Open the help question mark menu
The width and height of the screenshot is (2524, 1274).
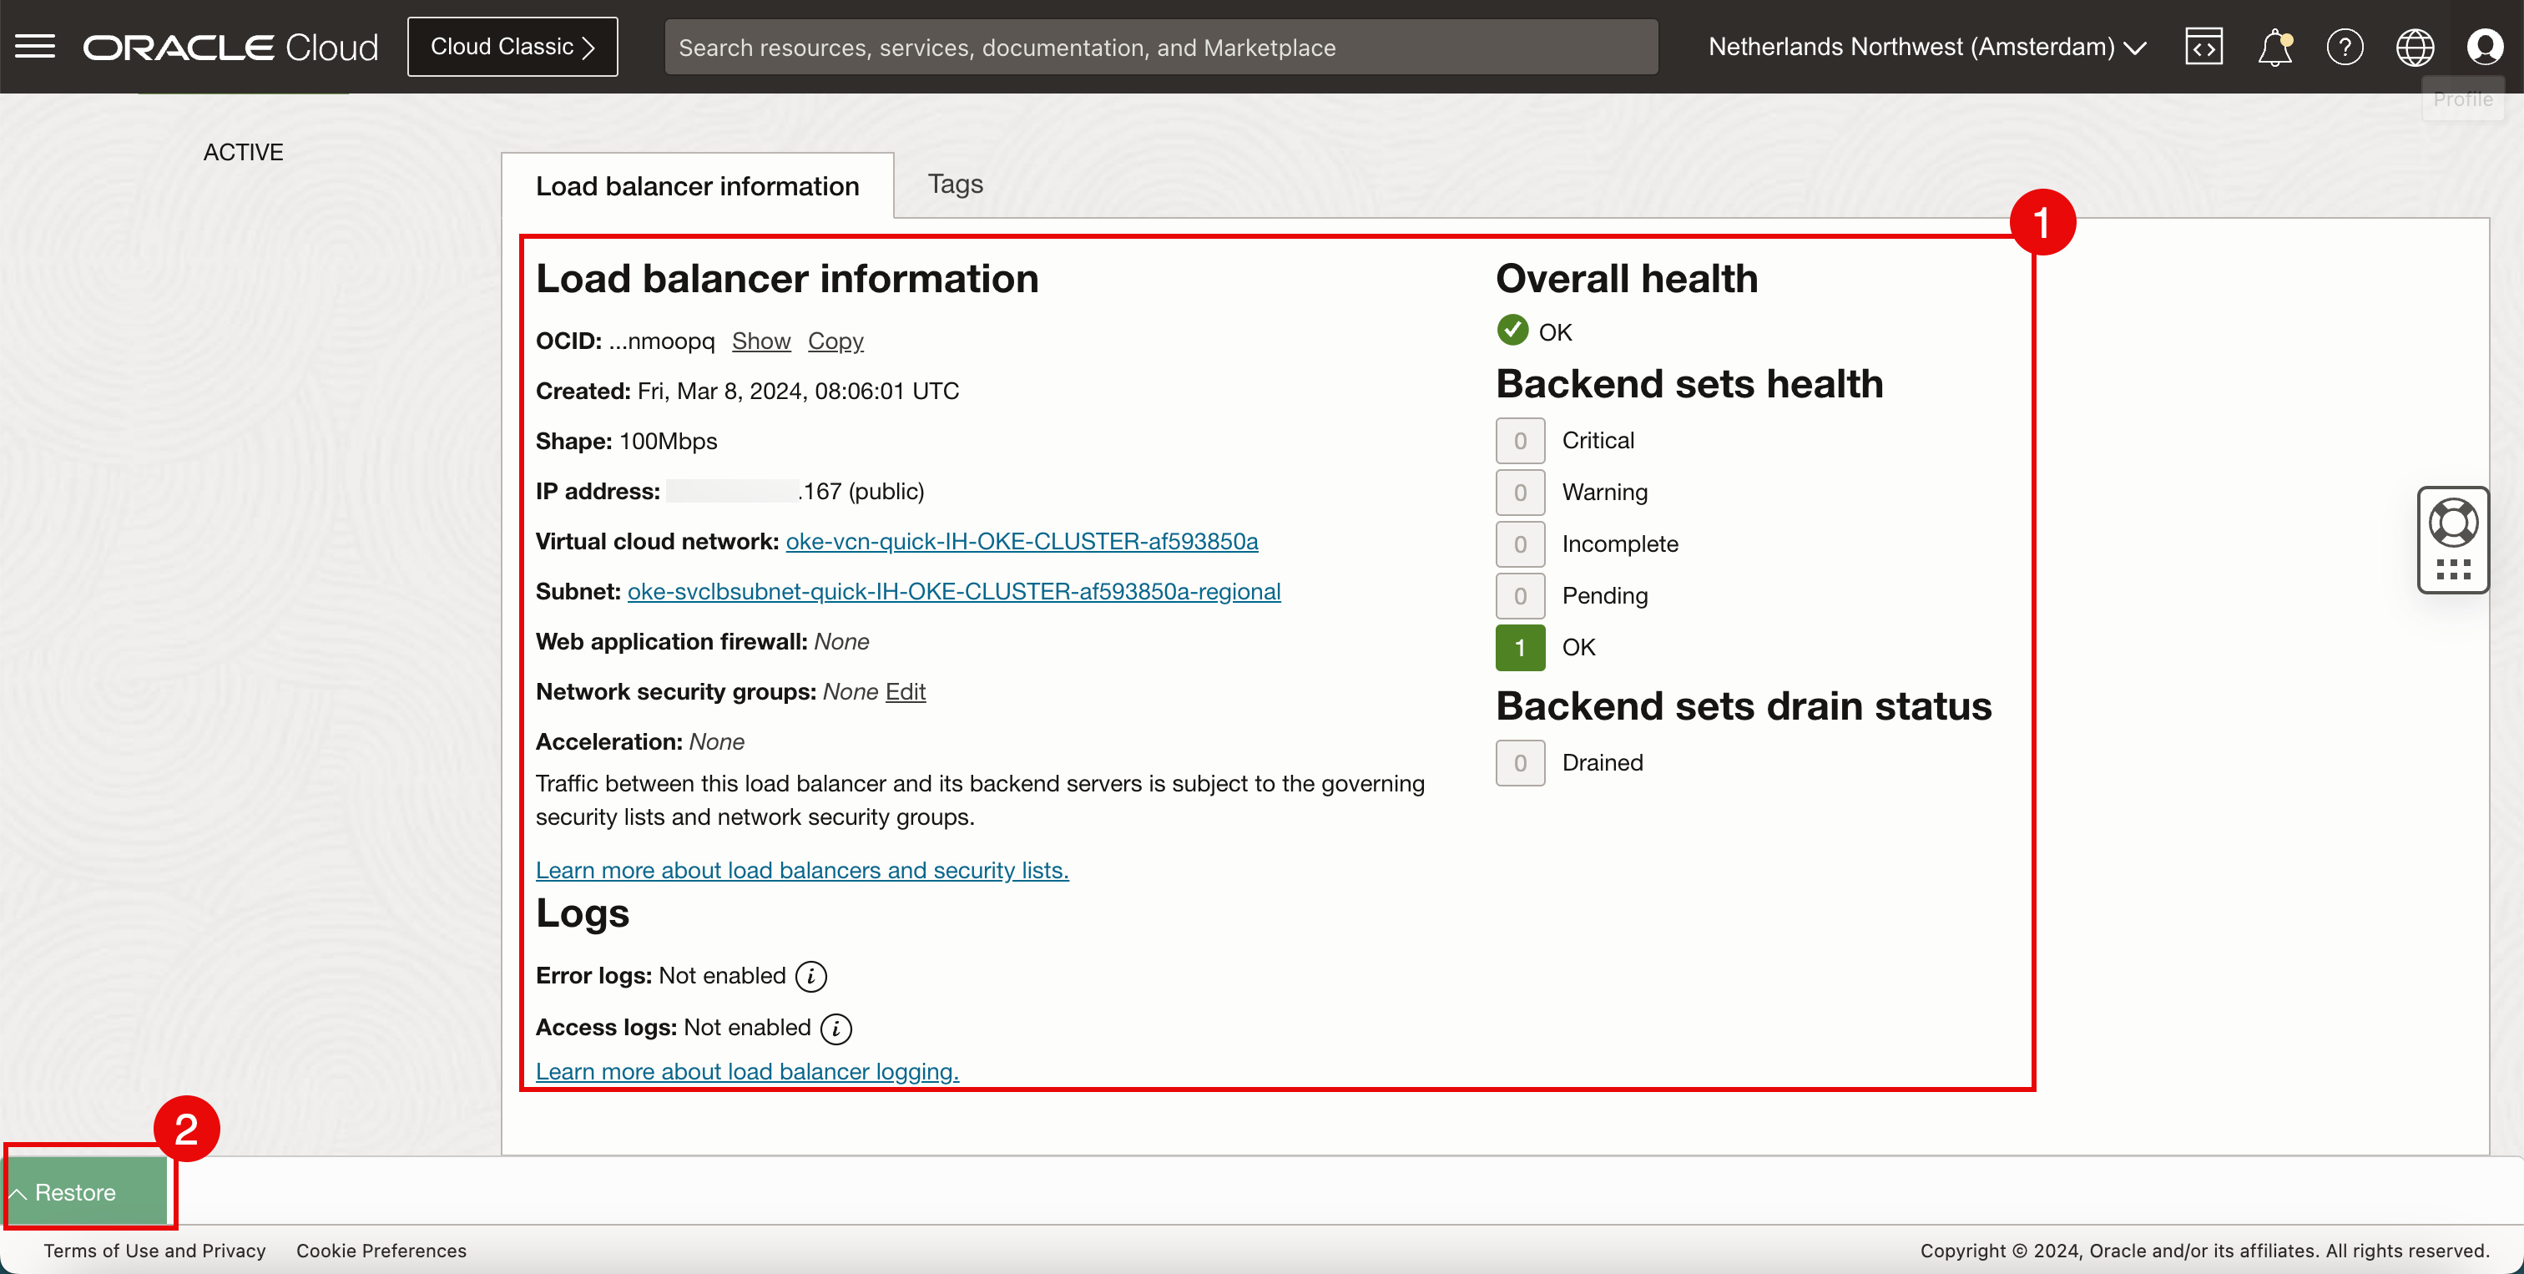(x=2345, y=46)
